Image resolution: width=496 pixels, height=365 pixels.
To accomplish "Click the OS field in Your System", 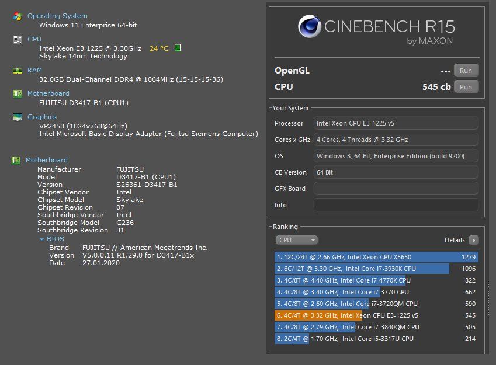I will click(x=396, y=156).
